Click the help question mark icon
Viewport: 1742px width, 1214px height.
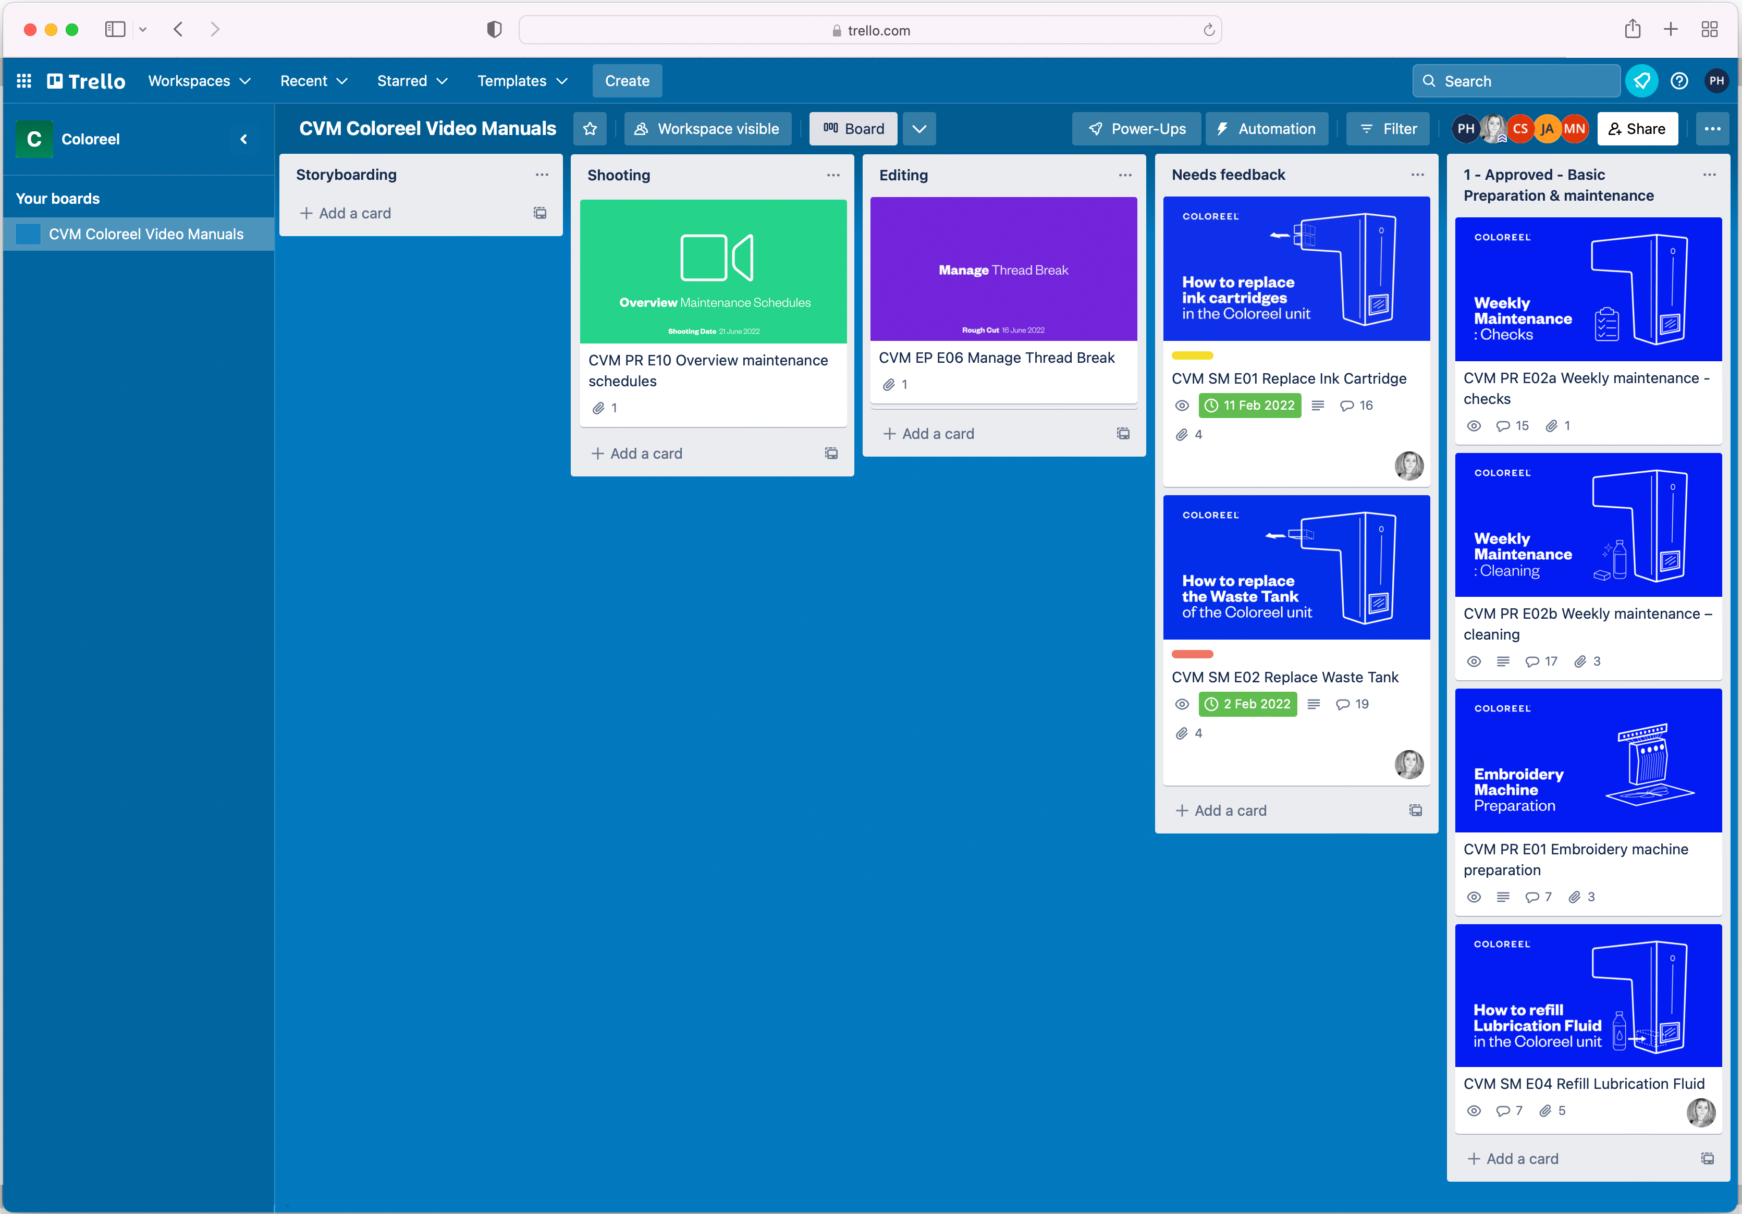point(1679,80)
